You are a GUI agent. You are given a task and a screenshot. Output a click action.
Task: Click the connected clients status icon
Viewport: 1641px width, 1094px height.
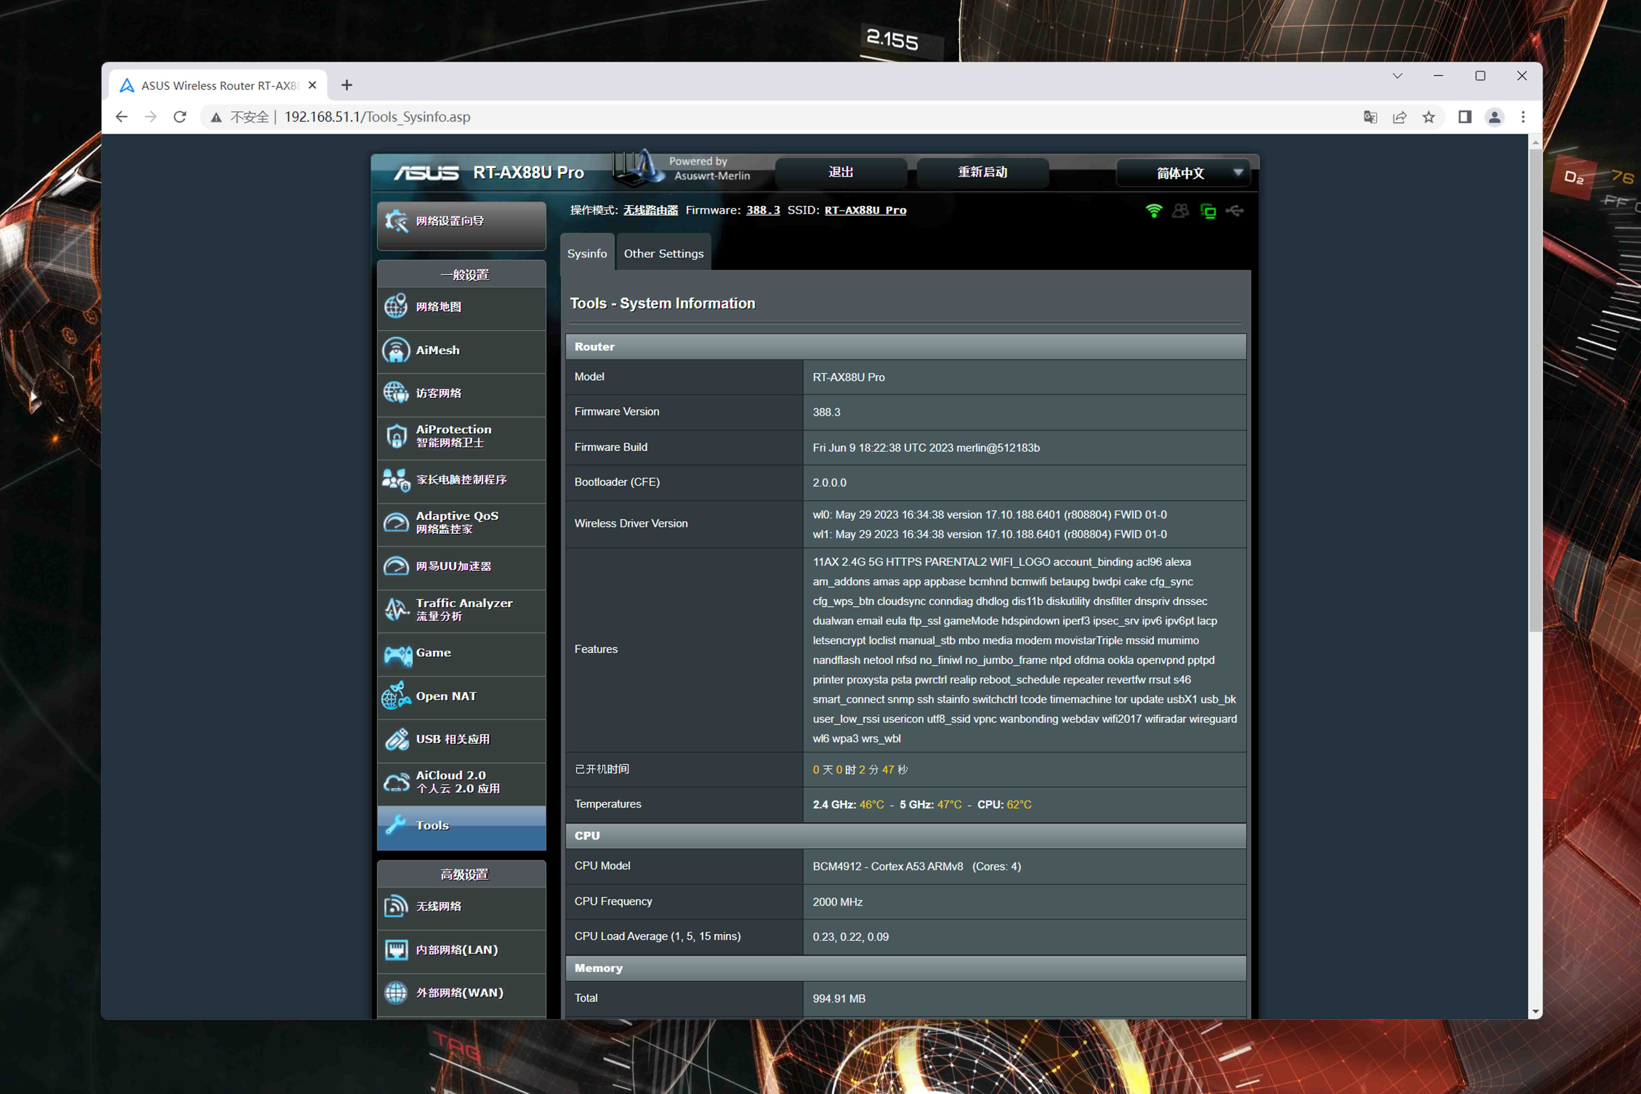[x=1180, y=211]
